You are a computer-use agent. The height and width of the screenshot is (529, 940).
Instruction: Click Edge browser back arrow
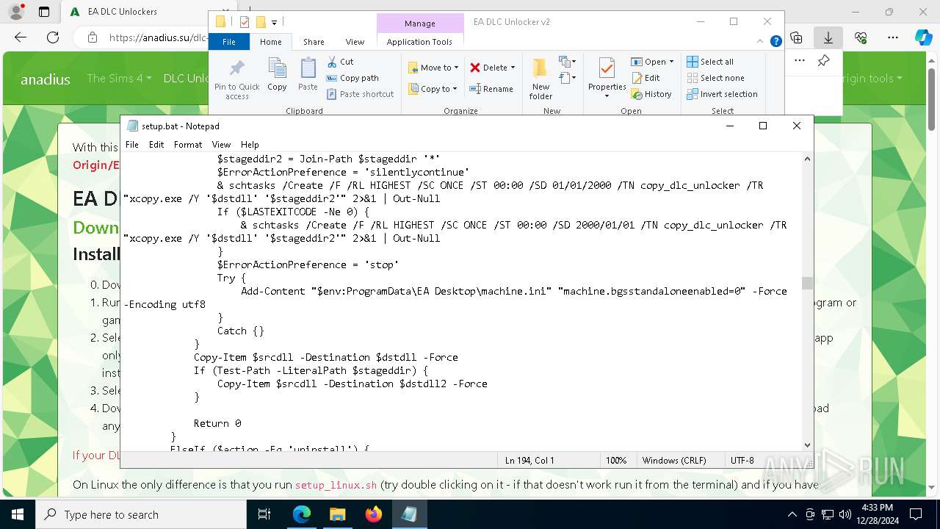tap(21, 37)
